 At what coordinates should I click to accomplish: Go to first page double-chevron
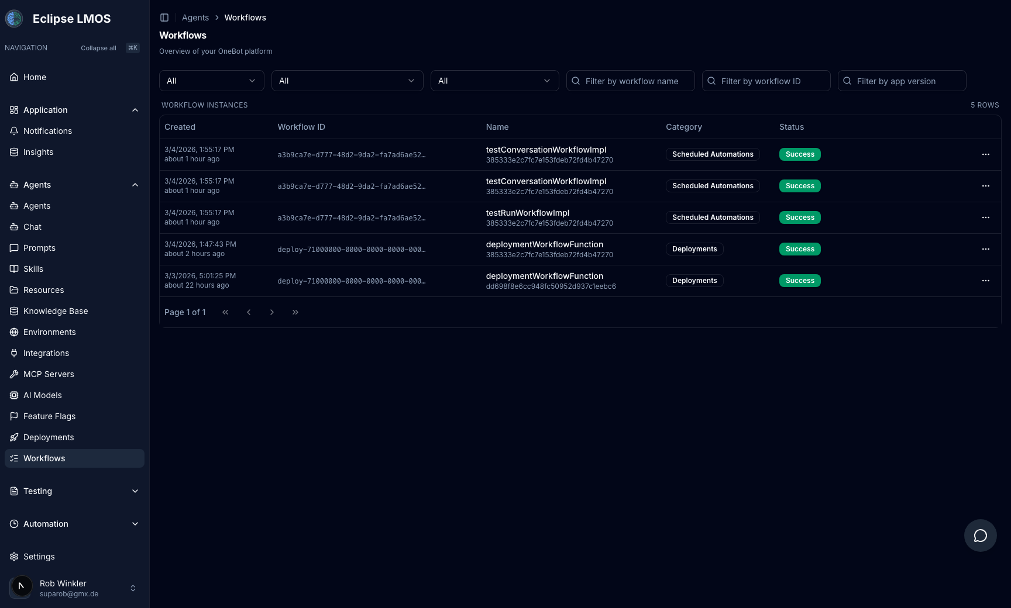pyautogui.click(x=225, y=312)
